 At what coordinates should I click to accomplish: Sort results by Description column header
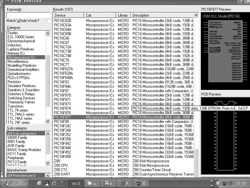click(162, 15)
